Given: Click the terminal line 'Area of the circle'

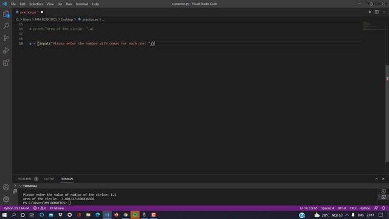Looking at the screenshot, I should [58, 199].
